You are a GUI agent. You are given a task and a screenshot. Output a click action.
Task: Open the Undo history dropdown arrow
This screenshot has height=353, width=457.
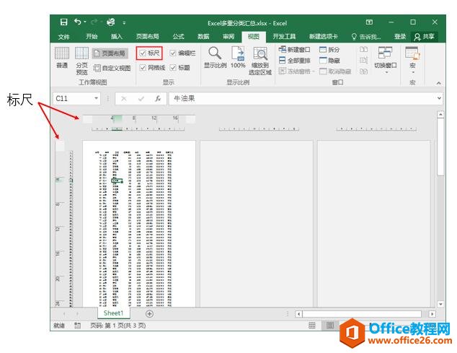[x=85, y=22]
